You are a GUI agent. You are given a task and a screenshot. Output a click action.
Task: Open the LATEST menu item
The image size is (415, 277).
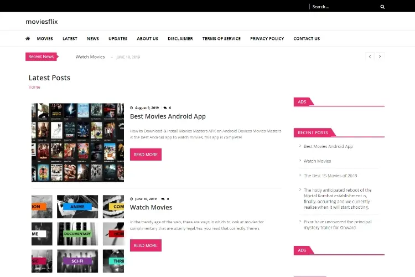tap(70, 38)
